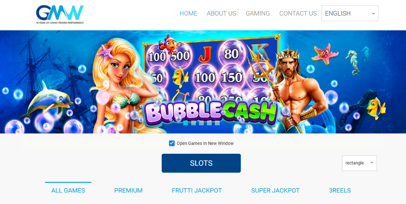Go to the HOME page
Image resolution: width=406 pixels, height=204 pixels.
coord(189,13)
